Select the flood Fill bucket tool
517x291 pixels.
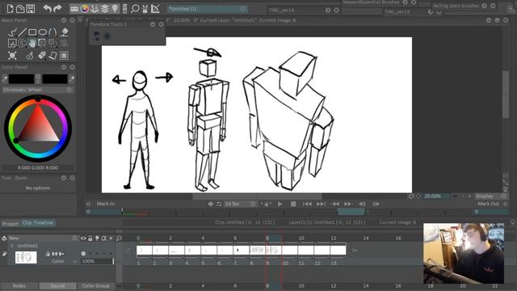point(65,32)
